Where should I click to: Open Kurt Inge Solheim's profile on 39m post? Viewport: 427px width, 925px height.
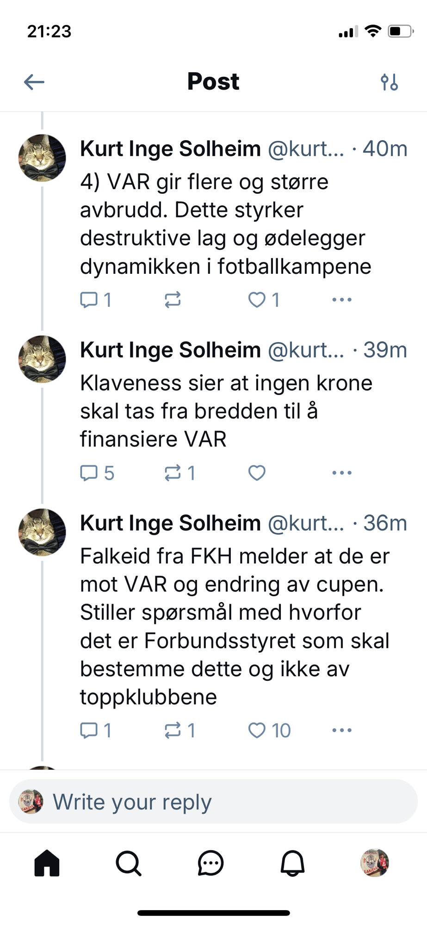click(x=42, y=359)
